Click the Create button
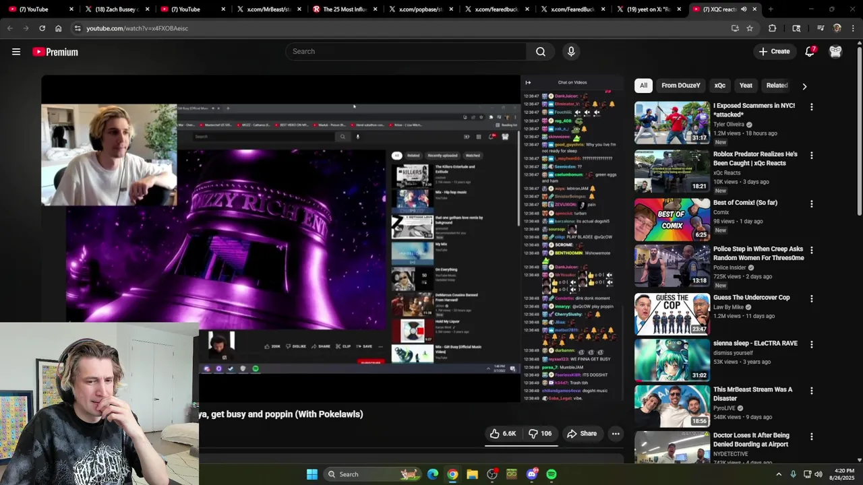 [x=774, y=52]
